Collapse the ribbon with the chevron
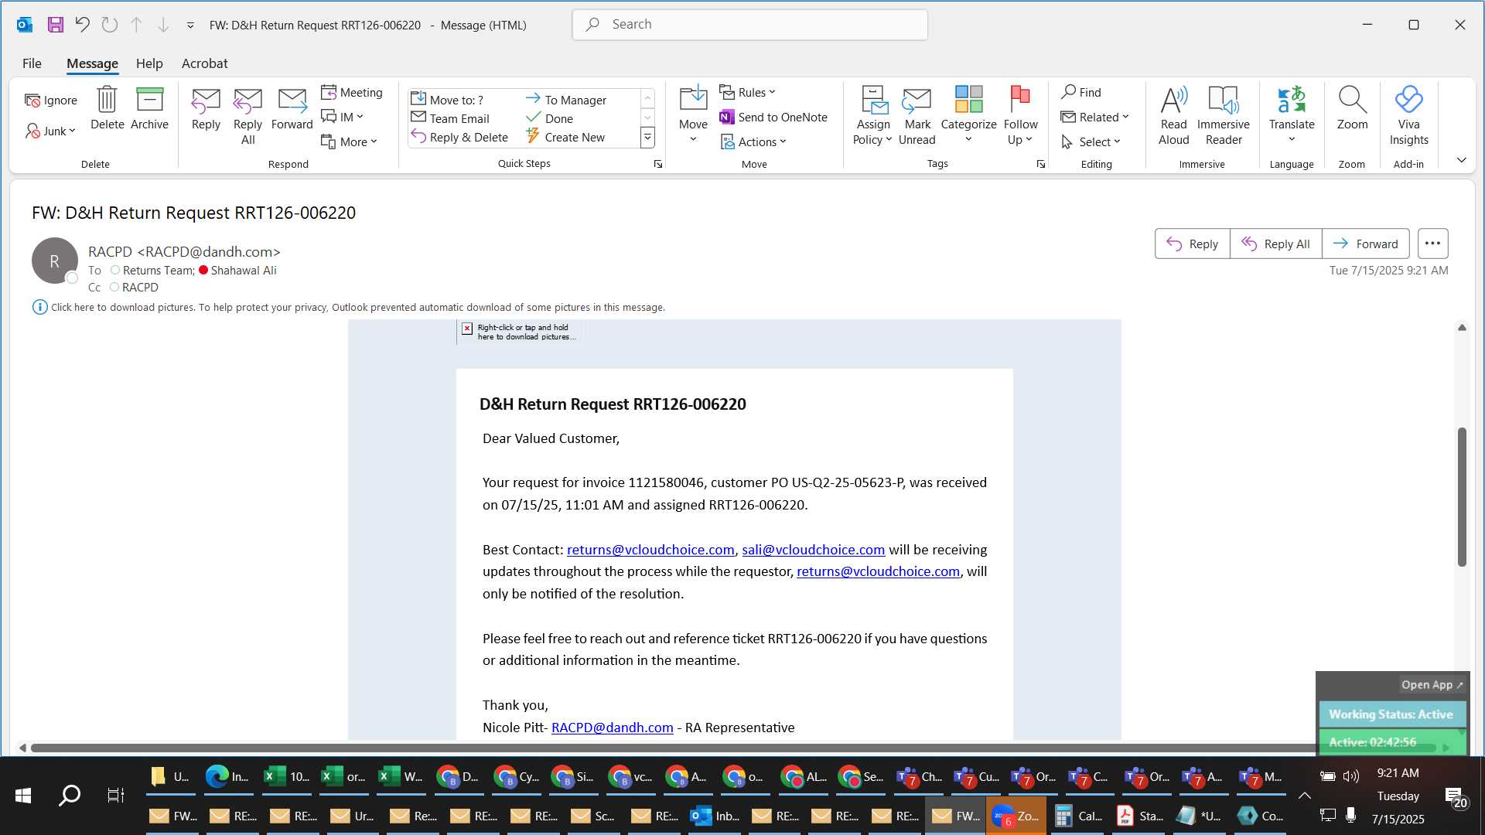The height and width of the screenshot is (835, 1485). point(1461,160)
